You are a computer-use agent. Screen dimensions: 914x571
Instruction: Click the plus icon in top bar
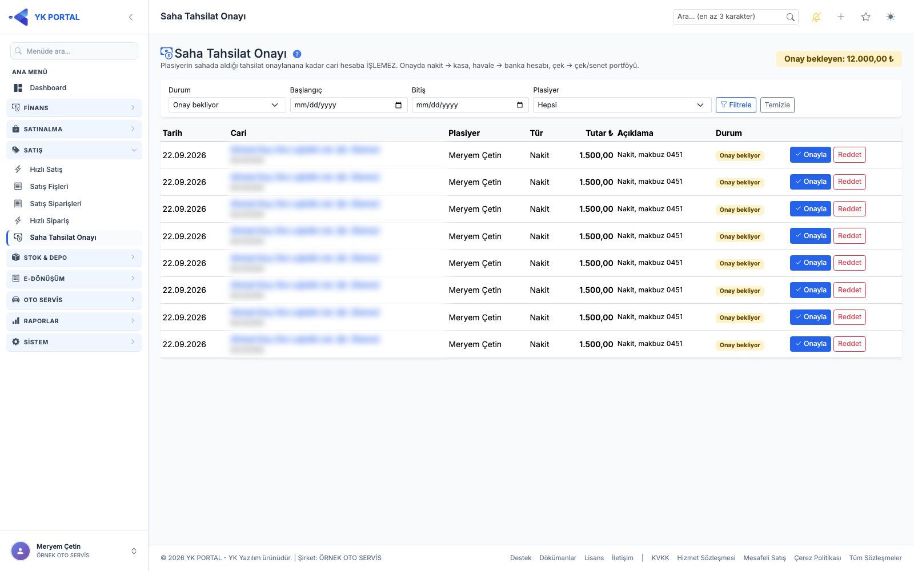tap(841, 17)
